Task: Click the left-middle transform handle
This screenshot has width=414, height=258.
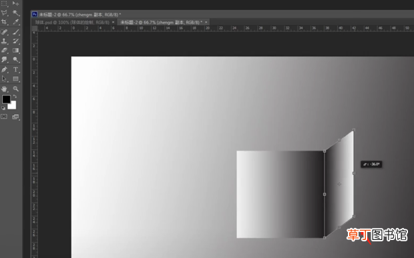Action: [x=325, y=194]
